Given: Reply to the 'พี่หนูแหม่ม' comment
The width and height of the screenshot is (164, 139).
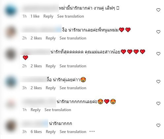Looking at the screenshot, I should [50, 38].
